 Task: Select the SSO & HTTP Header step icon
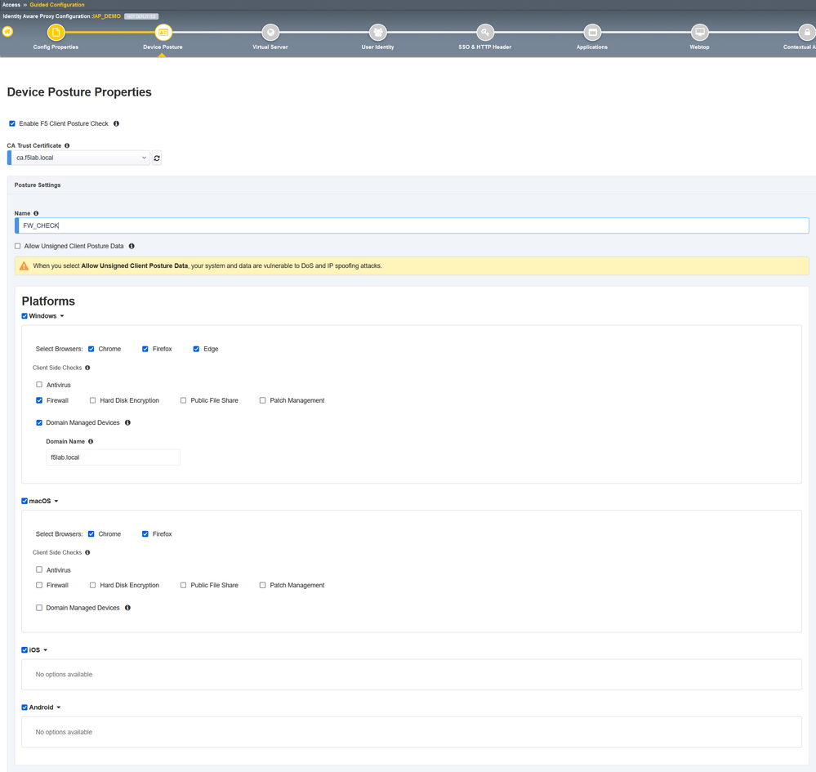pyautogui.click(x=485, y=33)
